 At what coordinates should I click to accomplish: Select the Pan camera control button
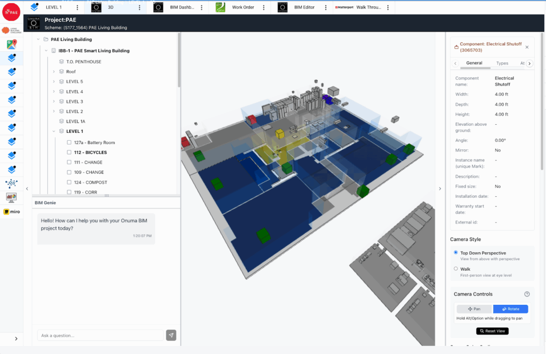[x=474, y=309]
